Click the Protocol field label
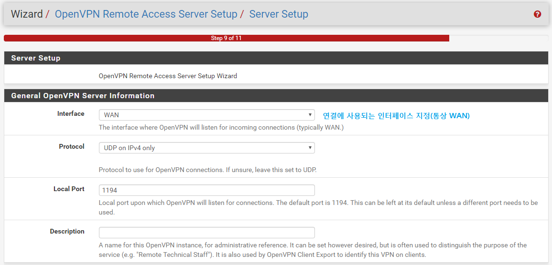The width and height of the screenshot is (552, 265). pos(72,146)
